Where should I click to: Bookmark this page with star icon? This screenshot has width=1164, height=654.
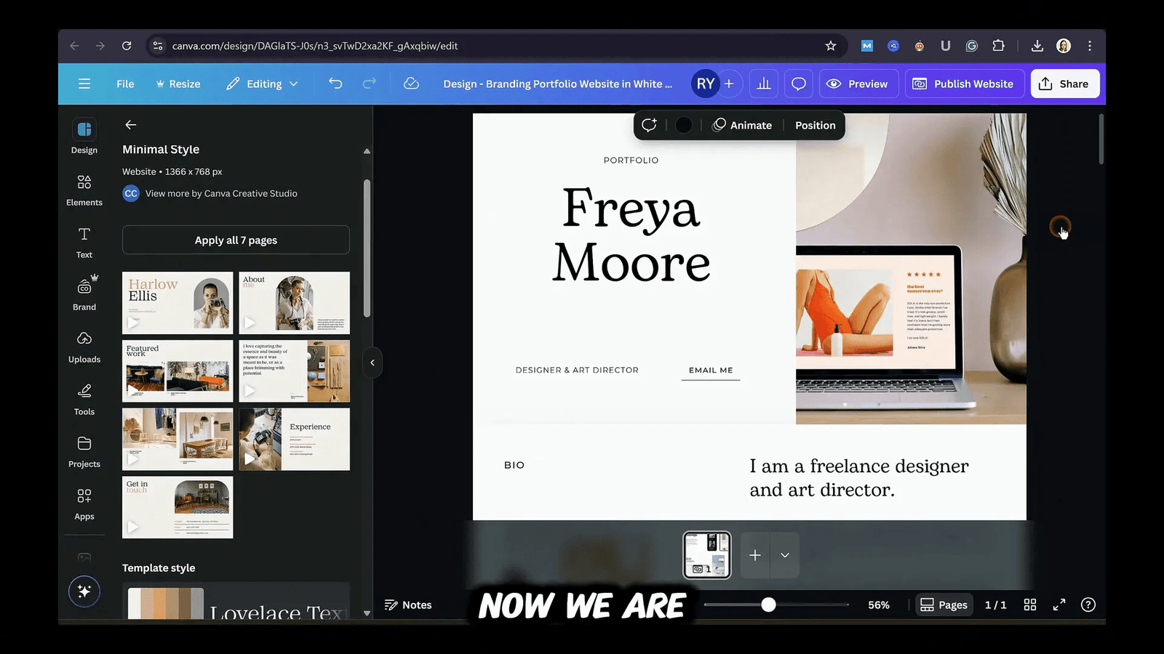(x=831, y=46)
